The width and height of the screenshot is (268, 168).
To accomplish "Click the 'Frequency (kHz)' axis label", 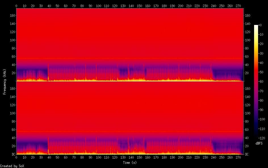I will tap(5, 81).
